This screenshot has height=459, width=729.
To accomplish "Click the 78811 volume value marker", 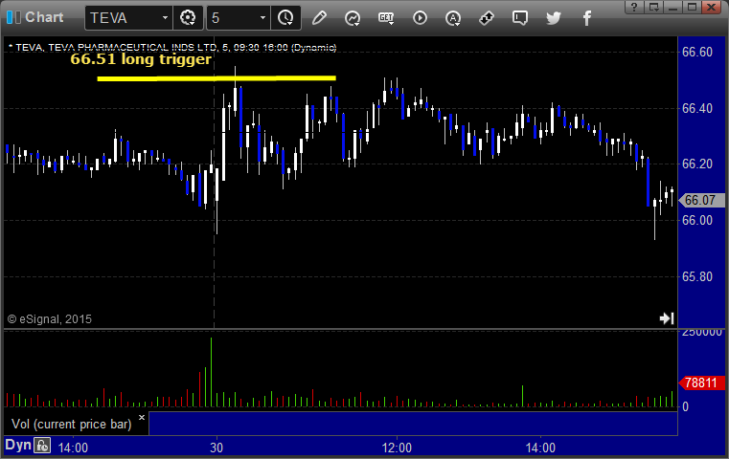I will [x=701, y=382].
